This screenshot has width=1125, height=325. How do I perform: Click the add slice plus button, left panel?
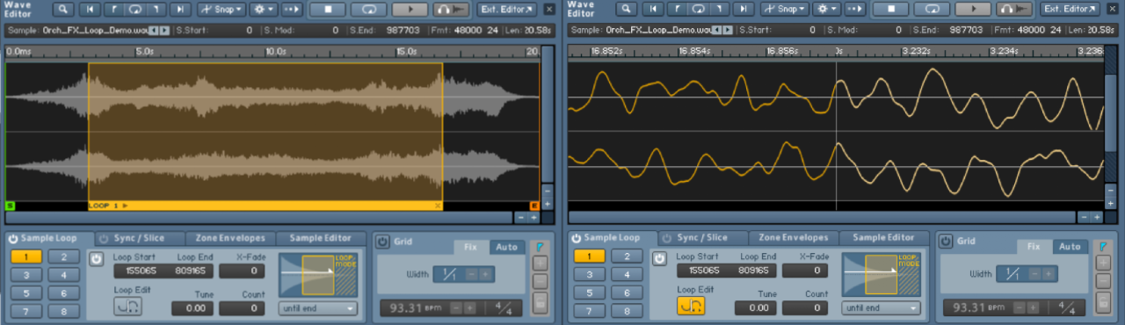point(540,263)
